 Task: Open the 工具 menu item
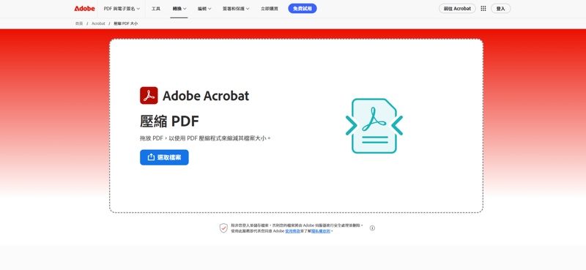(x=156, y=9)
